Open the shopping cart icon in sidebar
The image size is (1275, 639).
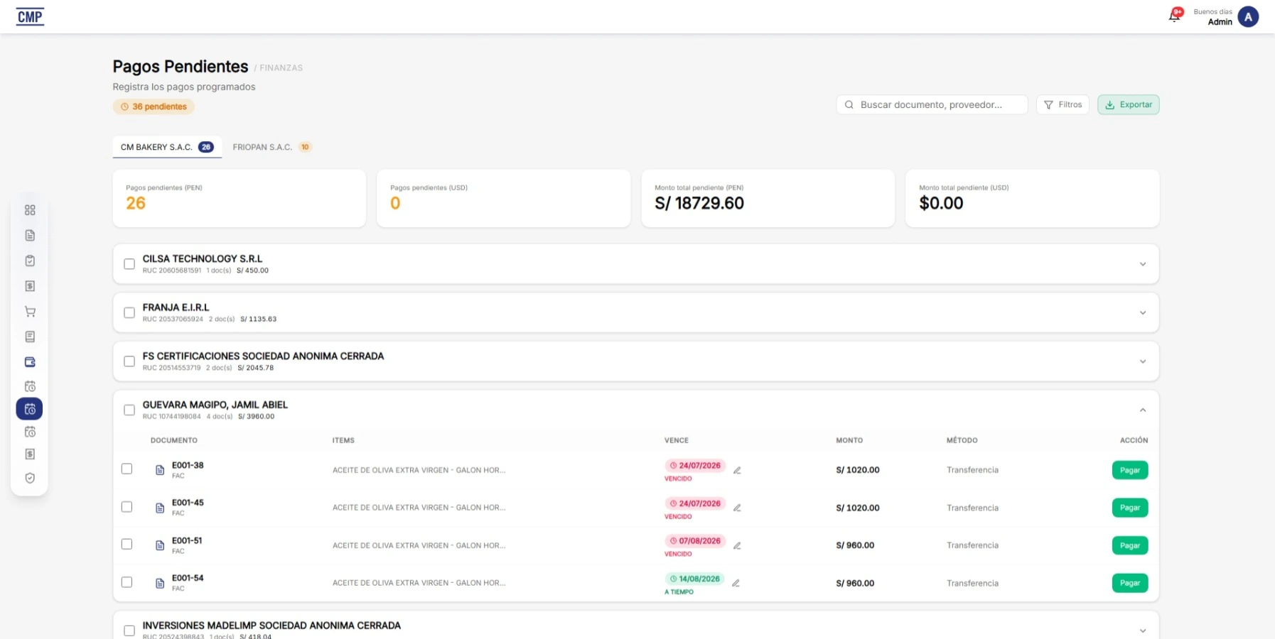(x=30, y=312)
